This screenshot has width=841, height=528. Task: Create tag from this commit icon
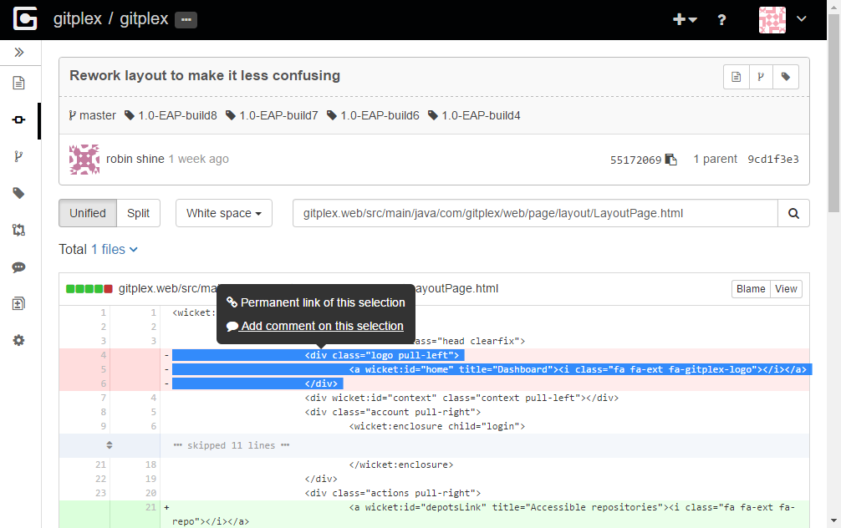pyautogui.click(x=786, y=77)
